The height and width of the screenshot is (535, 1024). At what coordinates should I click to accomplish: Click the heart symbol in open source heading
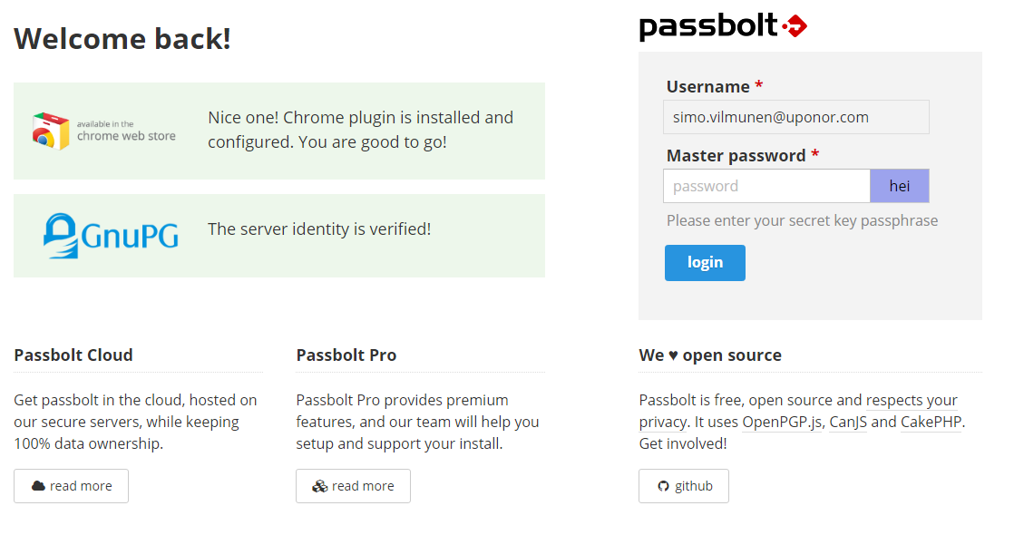click(673, 355)
